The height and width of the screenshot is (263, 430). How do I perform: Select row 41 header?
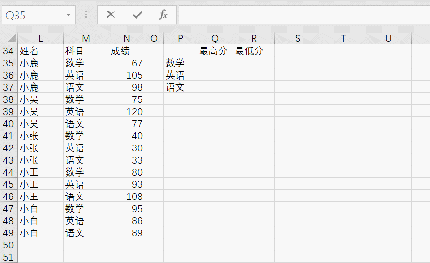click(x=9, y=136)
